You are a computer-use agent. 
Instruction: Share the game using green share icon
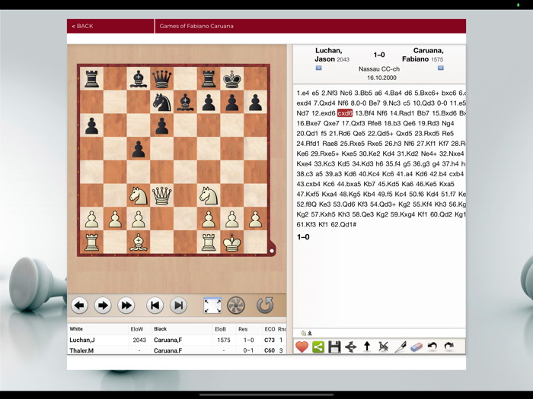pyautogui.click(x=318, y=347)
